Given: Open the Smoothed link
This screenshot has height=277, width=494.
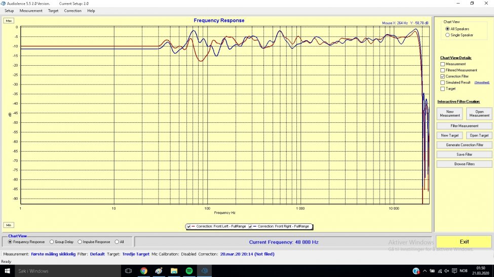Looking at the screenshot, I should pos(482,83).
